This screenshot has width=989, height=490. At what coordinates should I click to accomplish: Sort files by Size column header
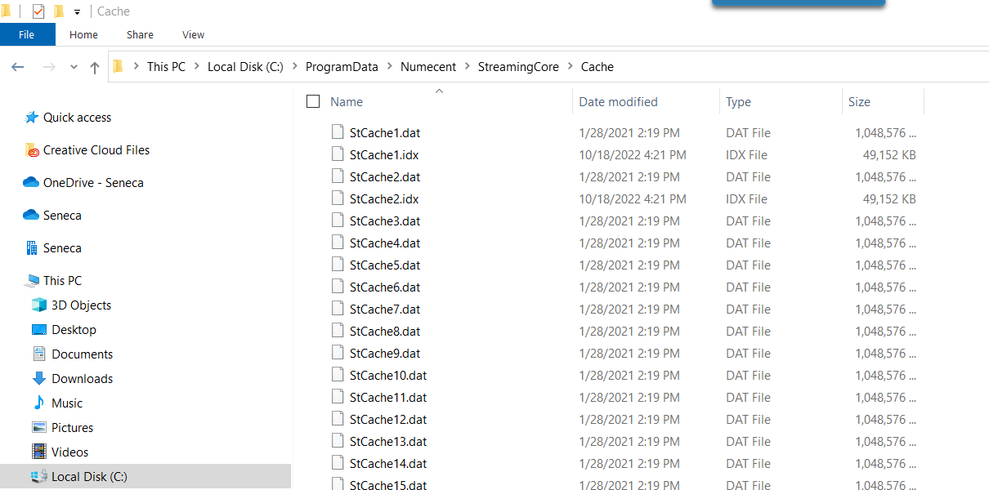pos(859,102)
